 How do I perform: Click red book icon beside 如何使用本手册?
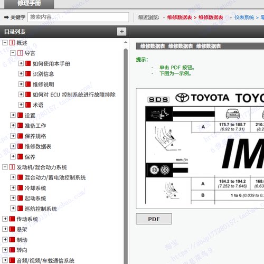click(28, 63)
